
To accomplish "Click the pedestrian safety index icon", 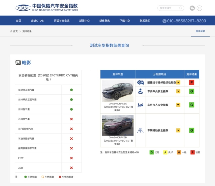I will click(x=140, y=105).
